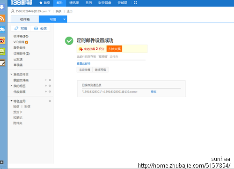Open the download icon in left sidebar
The width and height of the screenshot is (234, 169).
[x=2, y=7]
